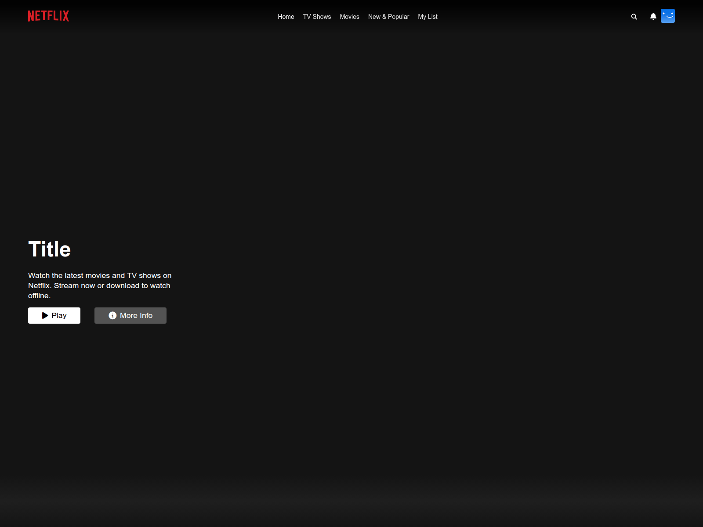
Task: Navigate to TV Shows
Action: 317,17
